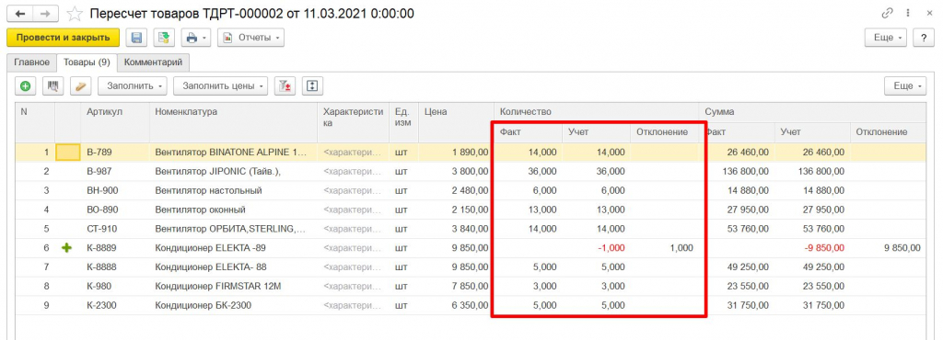
Task: Click quantity deviation cell 1,000
Action: coord(664,248)
